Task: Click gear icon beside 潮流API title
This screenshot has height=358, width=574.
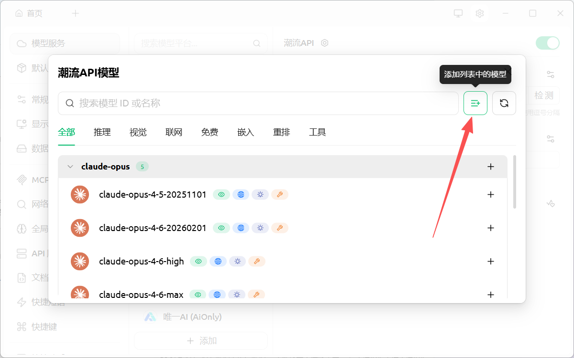Action: [x=325, y=43]
